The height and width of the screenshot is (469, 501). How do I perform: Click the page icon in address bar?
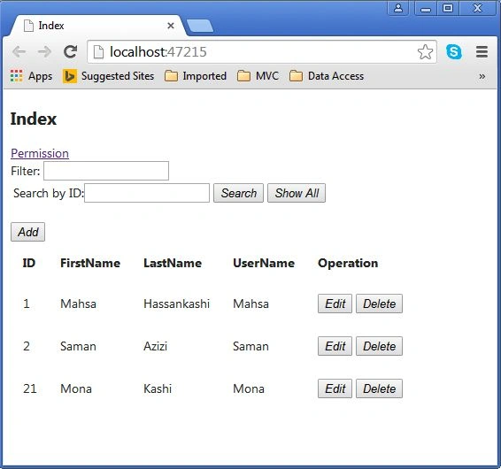tap(98, 51)
